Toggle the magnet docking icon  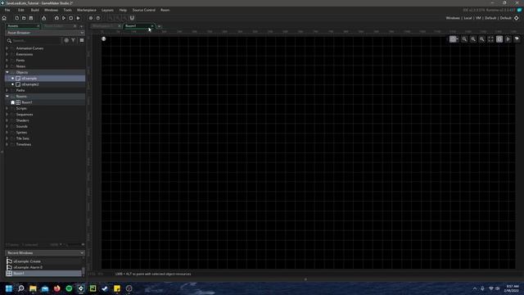pos(132,18)
